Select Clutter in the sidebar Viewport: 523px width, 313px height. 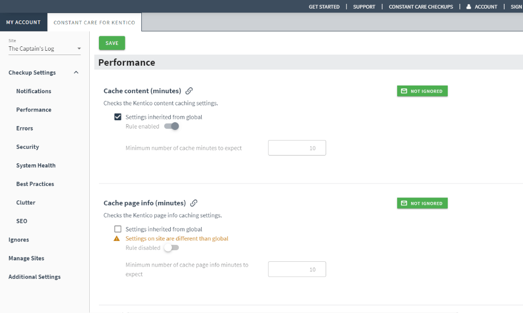pyautogui.click(x=26, y=202)
